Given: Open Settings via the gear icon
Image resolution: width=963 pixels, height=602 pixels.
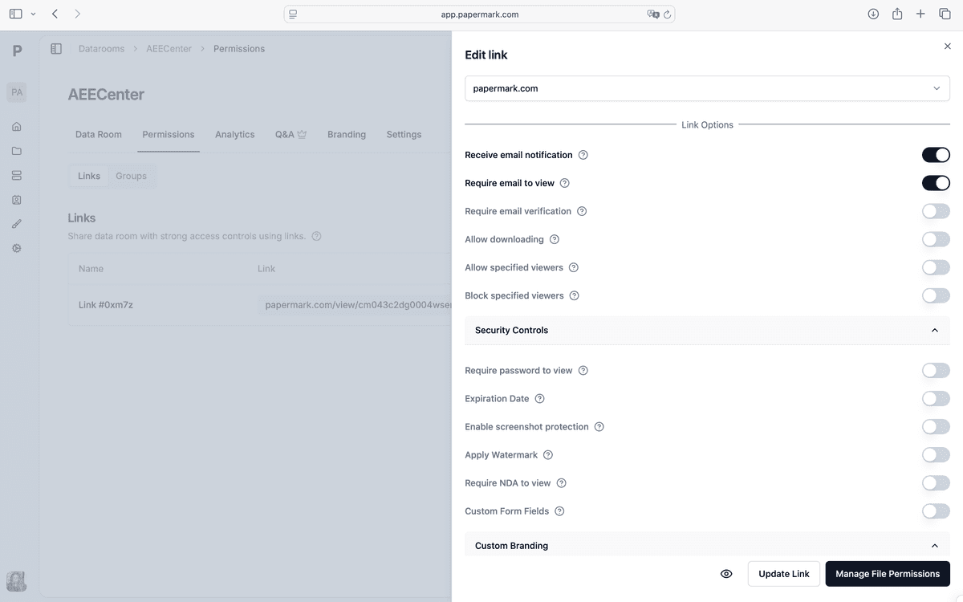Looking at the screenshot, I should 16,247.
